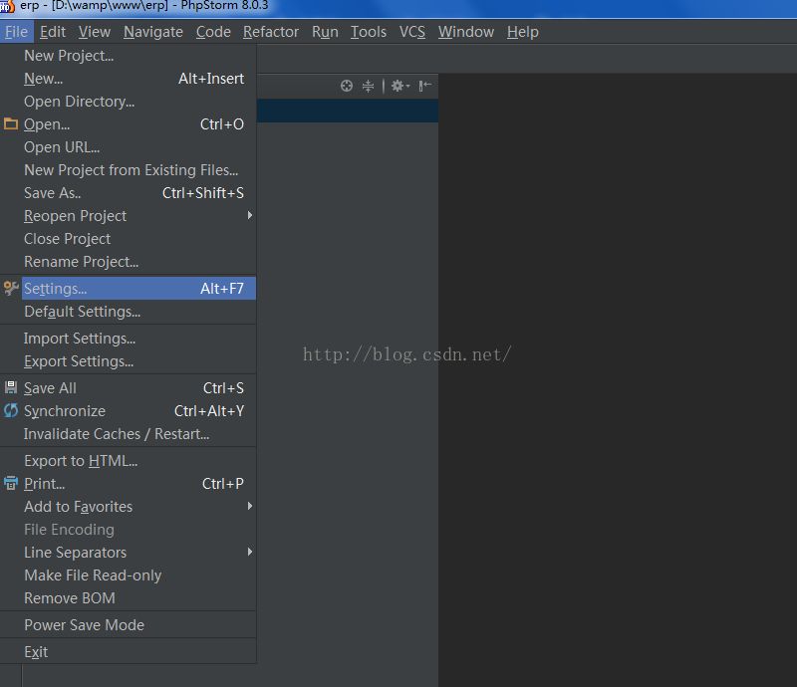
Task: Open the Navigate menu
Action: (153, 32)
